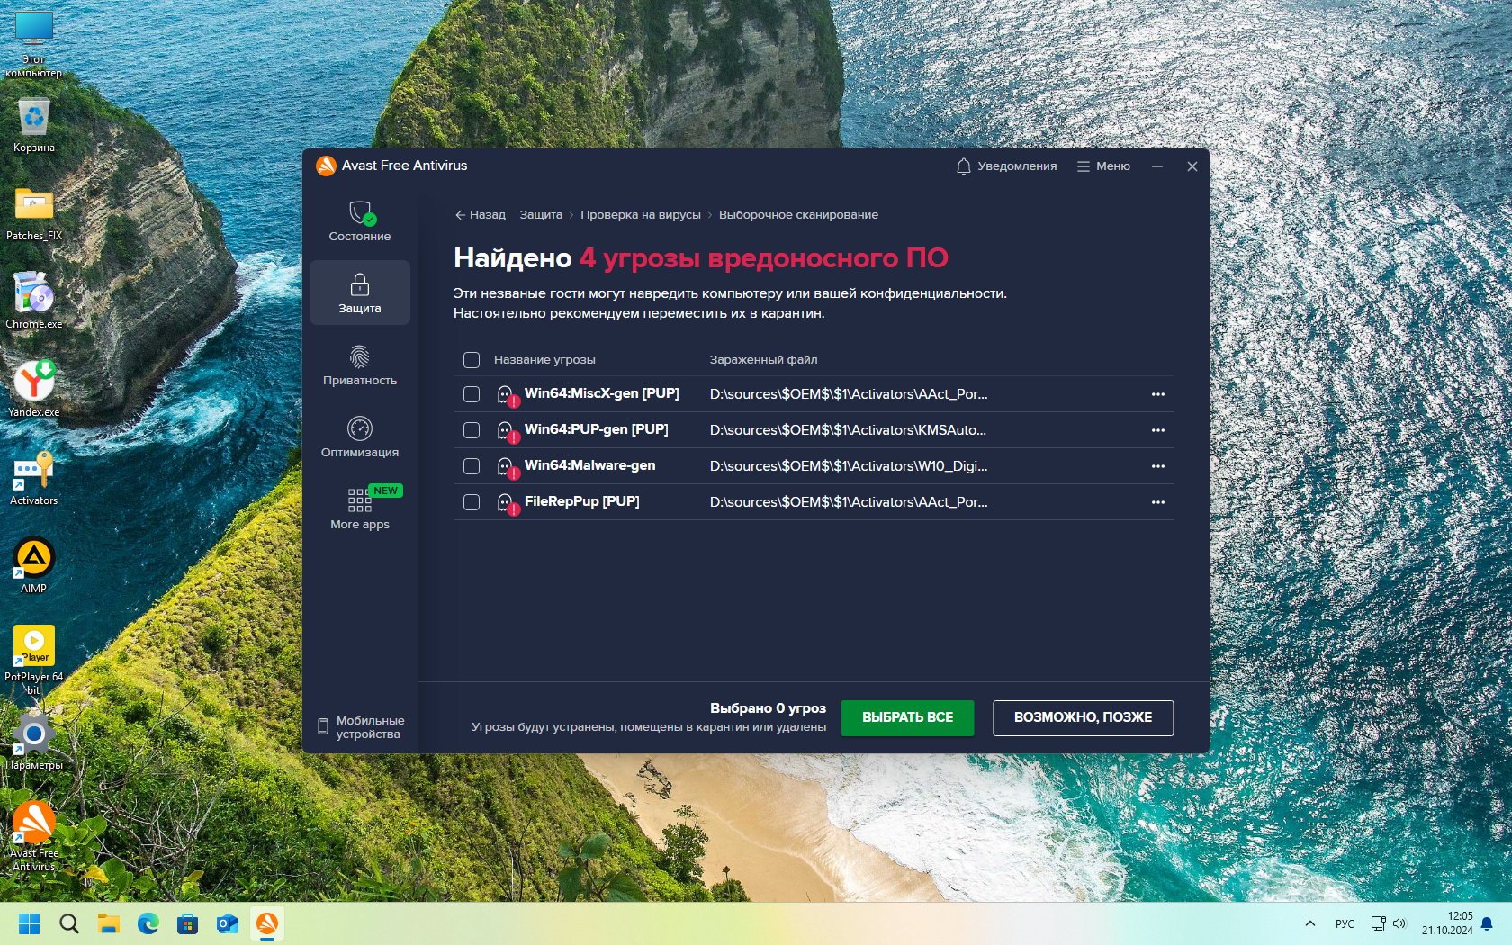Open the network icon in the system tray

[1378, 923]
